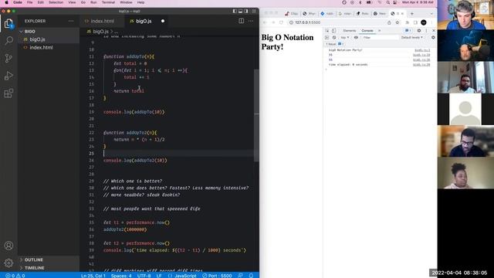Open the Edit menu
The image size is (494, 278).
(41, 2)
